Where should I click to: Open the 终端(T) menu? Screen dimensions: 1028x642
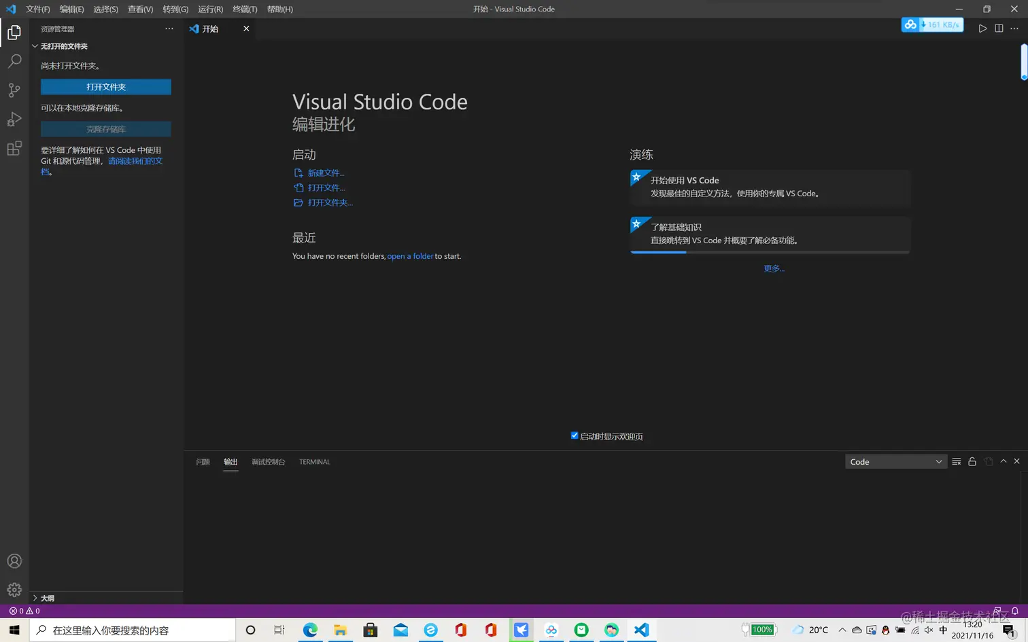[245, 9]
